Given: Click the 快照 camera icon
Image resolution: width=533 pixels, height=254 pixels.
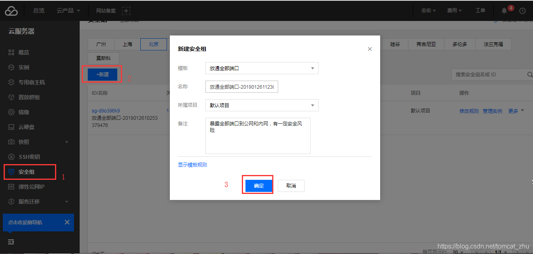Looking at the screenshot, I should coord(11,142).
